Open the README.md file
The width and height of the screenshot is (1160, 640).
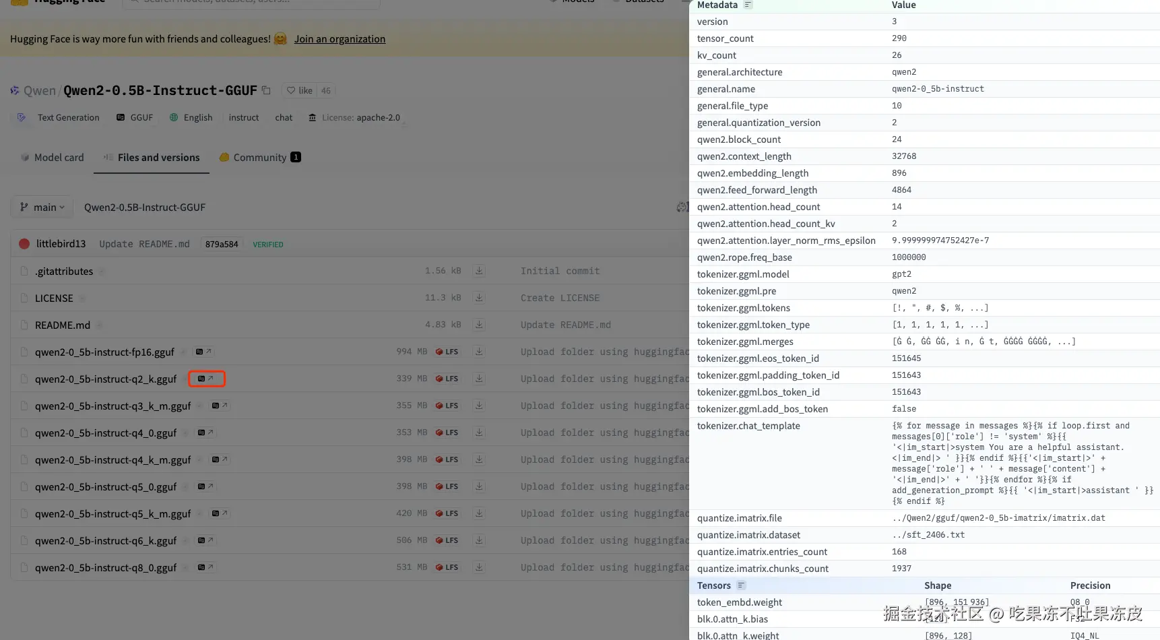pyautogui.click(x=63, y=325)
